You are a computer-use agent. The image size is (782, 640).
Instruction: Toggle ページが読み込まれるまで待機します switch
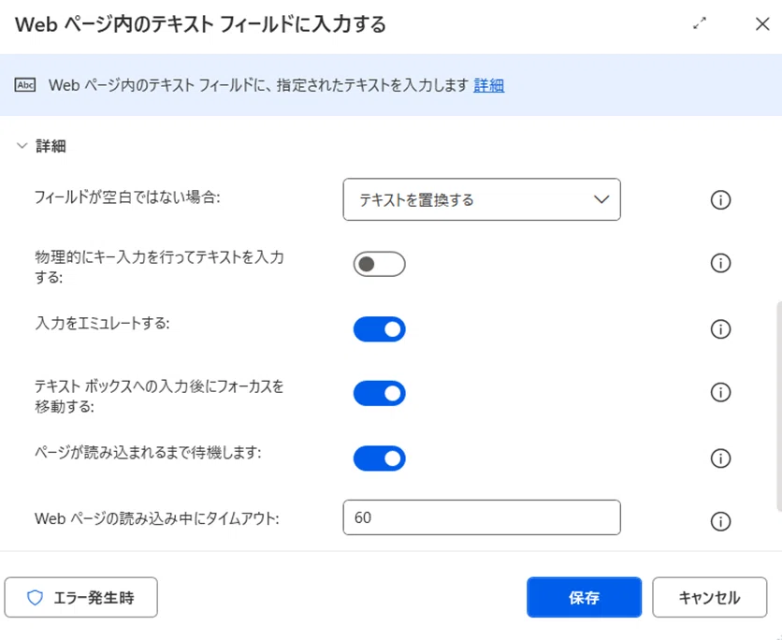point(379,458)
